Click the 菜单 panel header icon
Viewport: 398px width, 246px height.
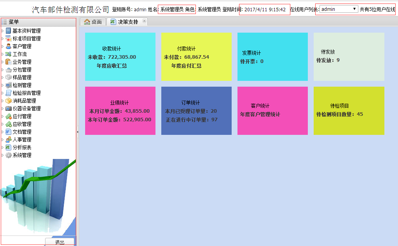pyautogui.click(x=4, y=22)
